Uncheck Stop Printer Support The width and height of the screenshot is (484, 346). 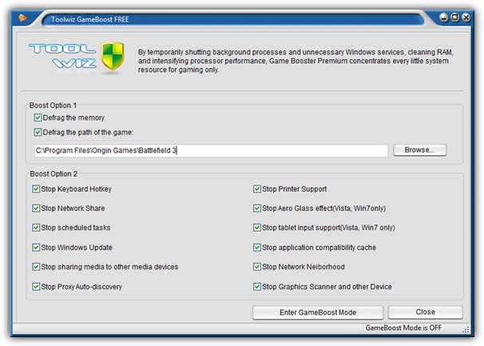coord(257,189)
